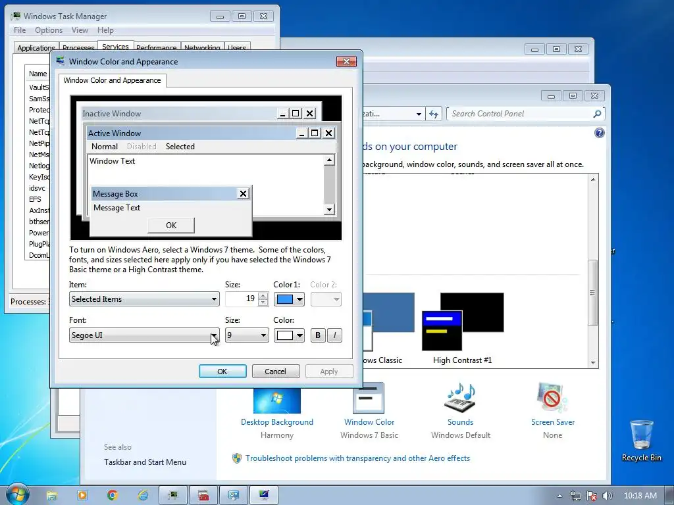Click the clock showing 10:18 AM

(x=640, y=496)
